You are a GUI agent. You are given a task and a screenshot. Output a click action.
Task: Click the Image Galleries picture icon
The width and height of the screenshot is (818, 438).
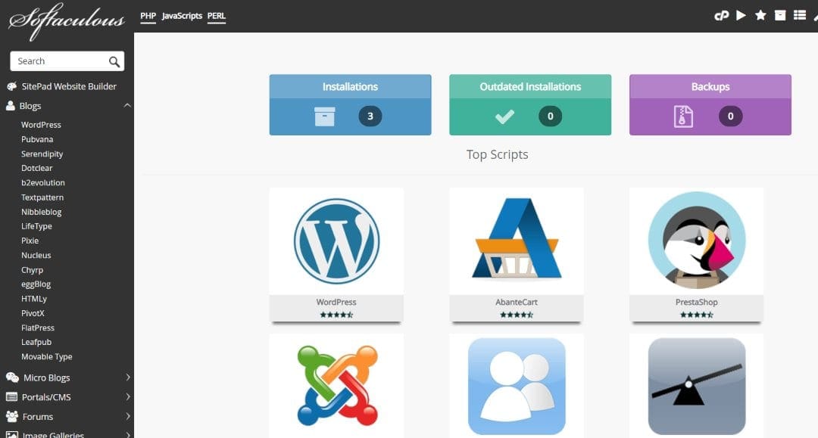coord(11,435)
